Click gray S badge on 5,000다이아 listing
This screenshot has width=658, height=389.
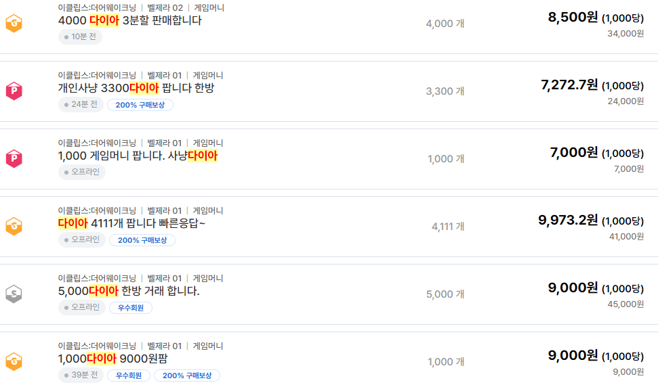(x=14, y=294)
